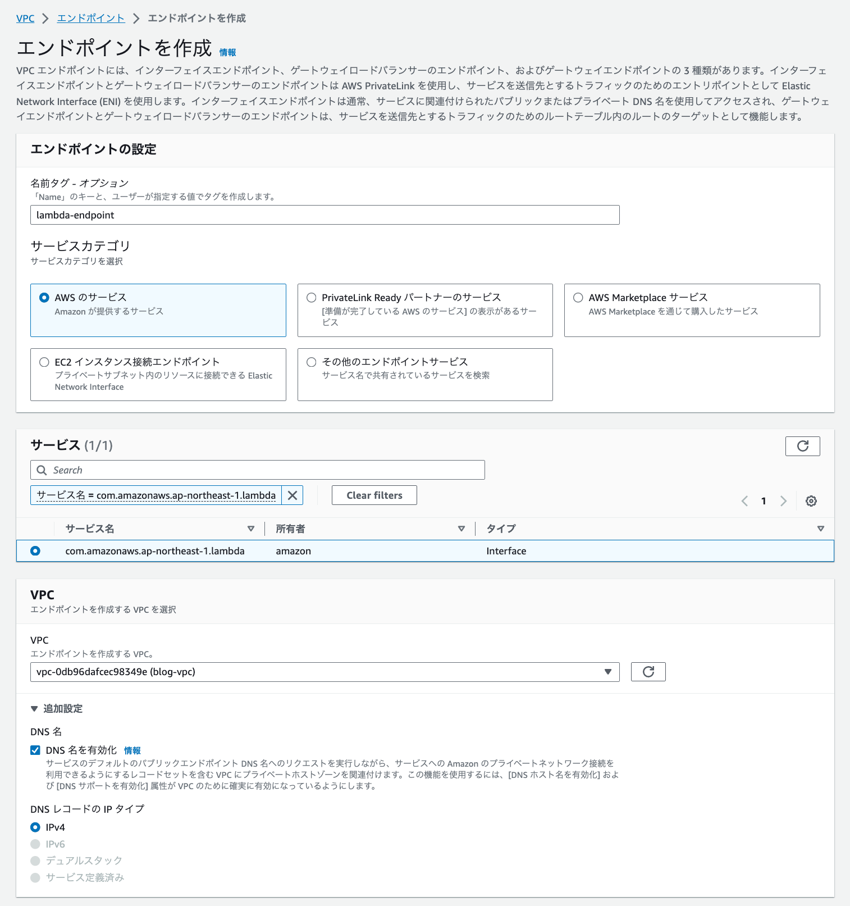Select PrivateLink Ready partner services option

click(312, 298)
